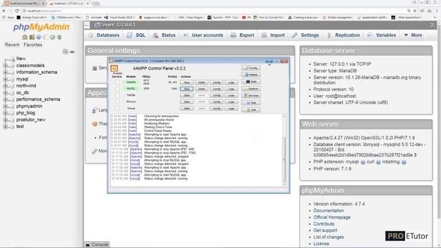This screenshot has height=248, width=441.
Task: Click page settings icon at breadcrumb right end
Action: (x=432, y=25)
